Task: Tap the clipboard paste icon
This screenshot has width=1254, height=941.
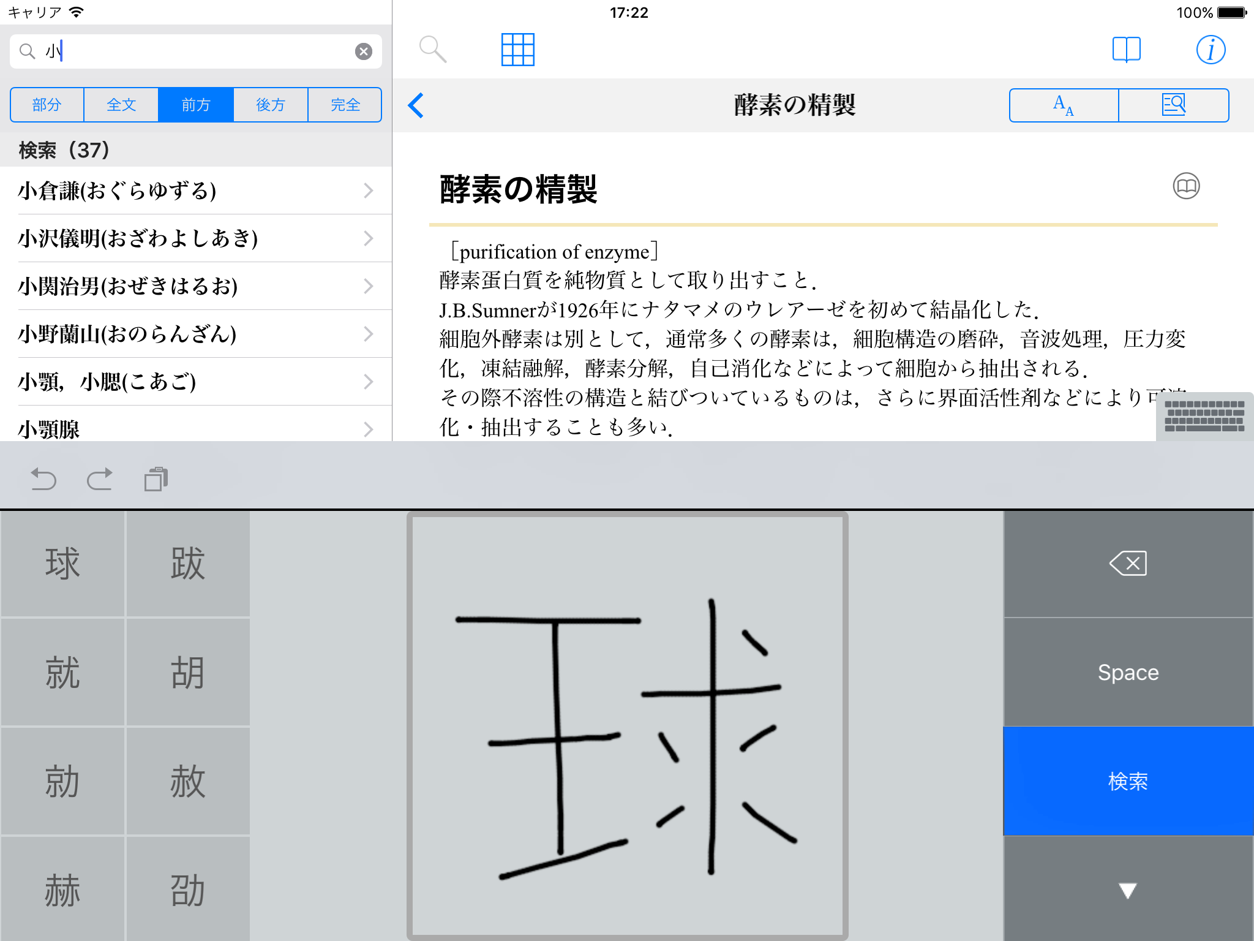Action: click(156, 479)
